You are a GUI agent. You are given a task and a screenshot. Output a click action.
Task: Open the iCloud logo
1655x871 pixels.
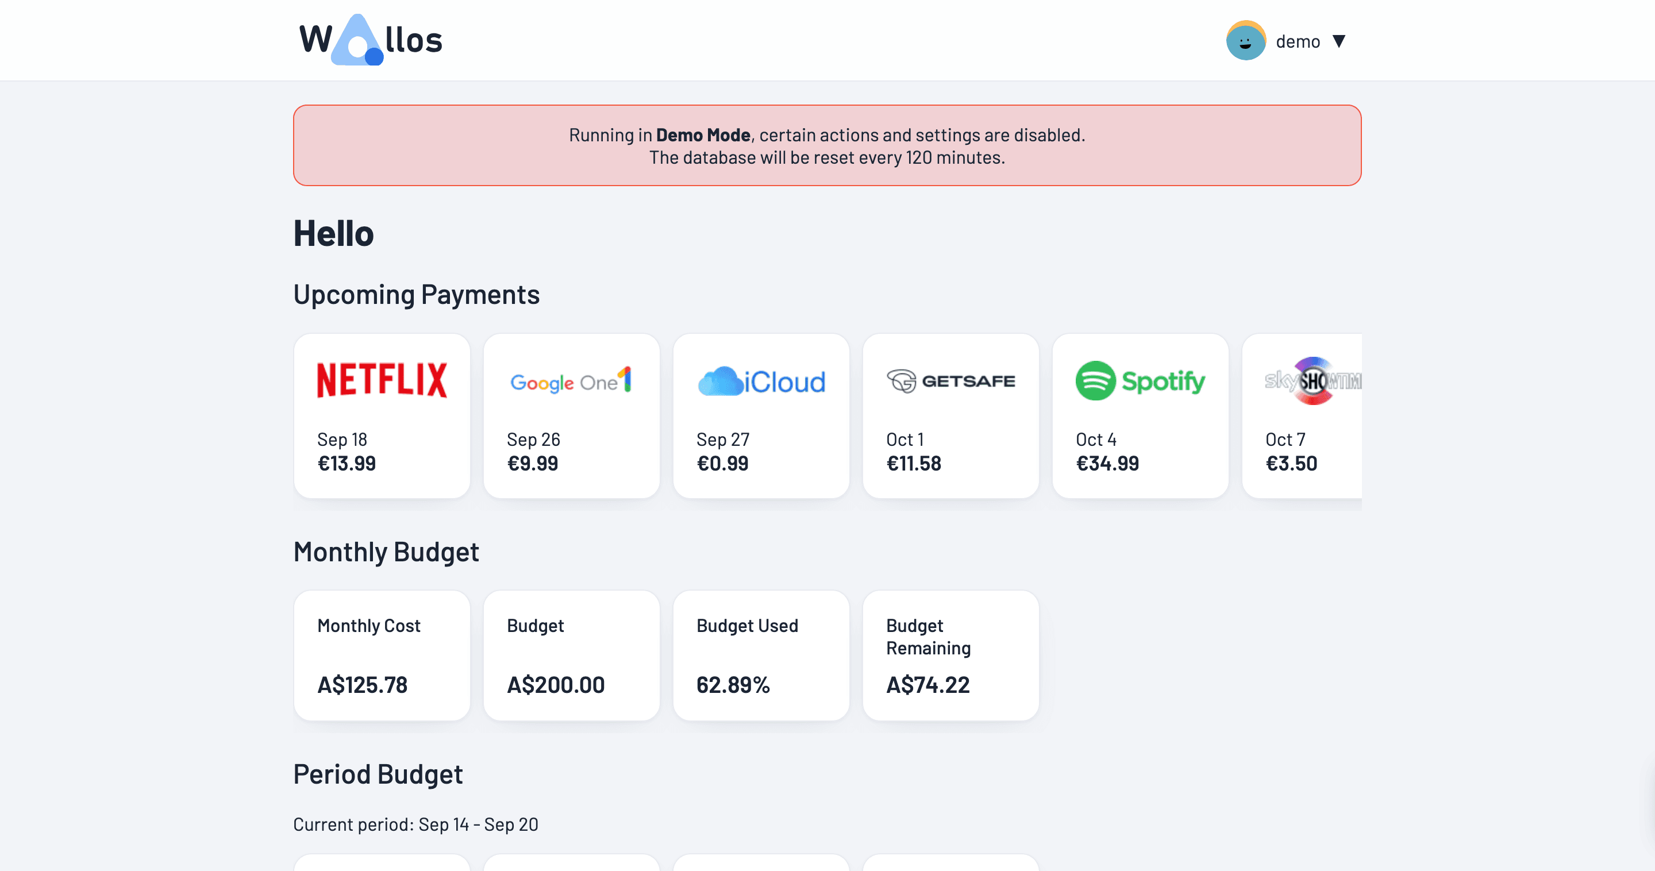761,381
